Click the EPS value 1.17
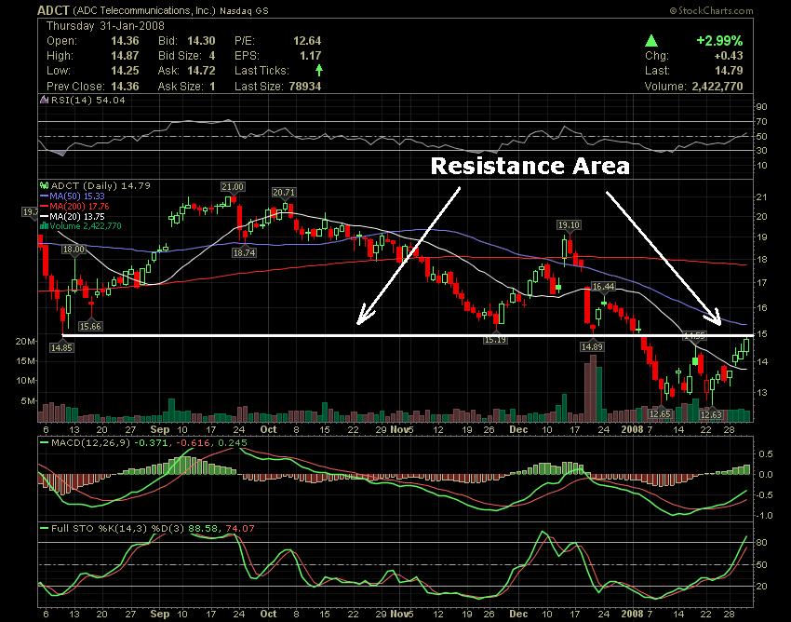This screenshot has height=622, width=791. pos(311,56)
